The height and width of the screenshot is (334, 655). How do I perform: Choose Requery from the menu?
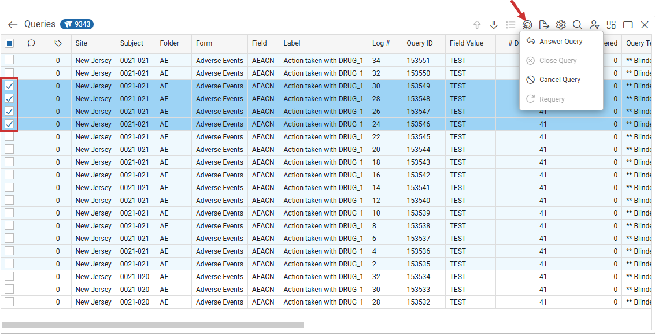[x=561, y=99]
